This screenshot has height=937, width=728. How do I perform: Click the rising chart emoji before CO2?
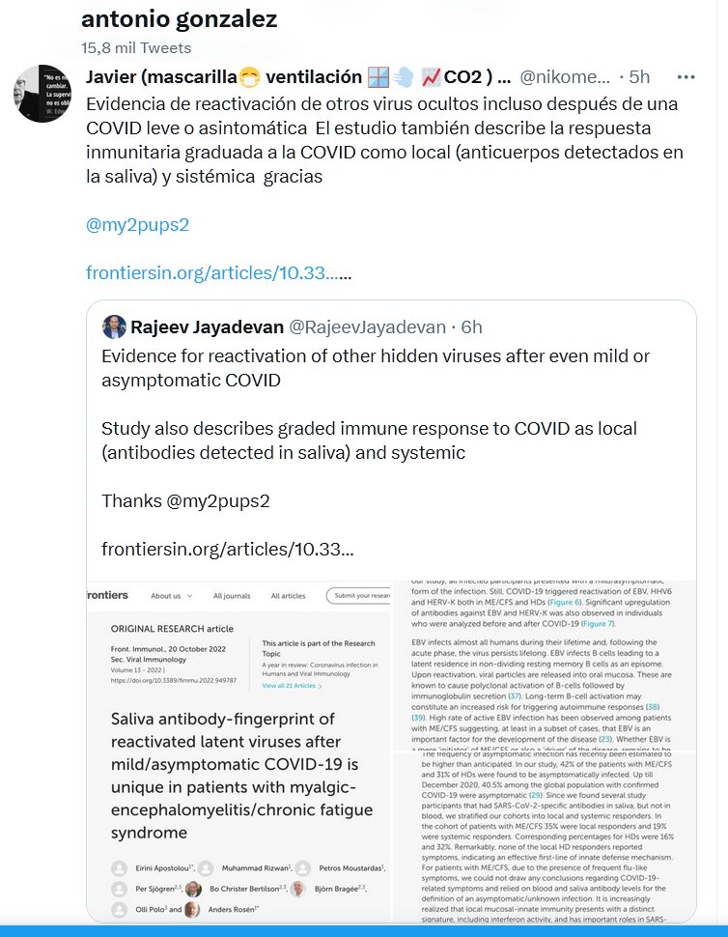456,77
